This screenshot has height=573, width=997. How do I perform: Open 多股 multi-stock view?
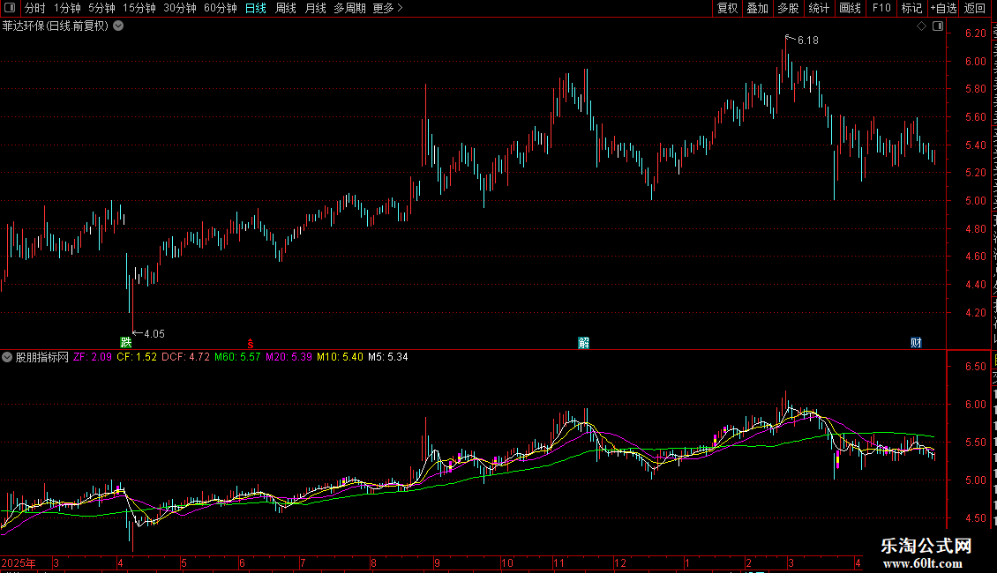click(x=788, y=8)
